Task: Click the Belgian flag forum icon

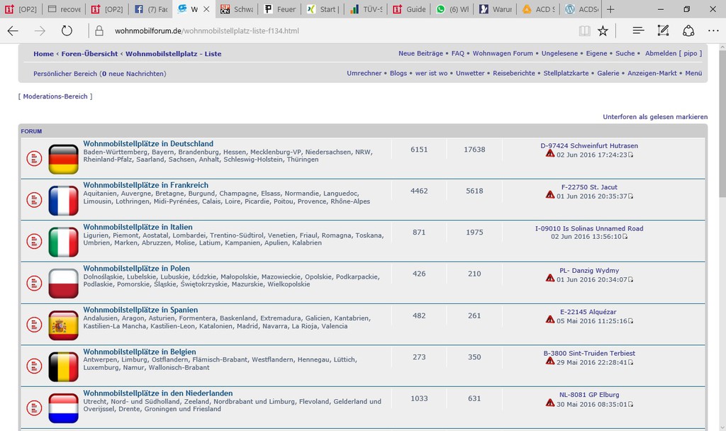Action: tap(63, 366)
